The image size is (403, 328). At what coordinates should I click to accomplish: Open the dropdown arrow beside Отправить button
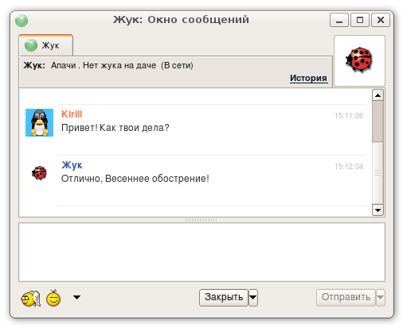click(381, 298)
